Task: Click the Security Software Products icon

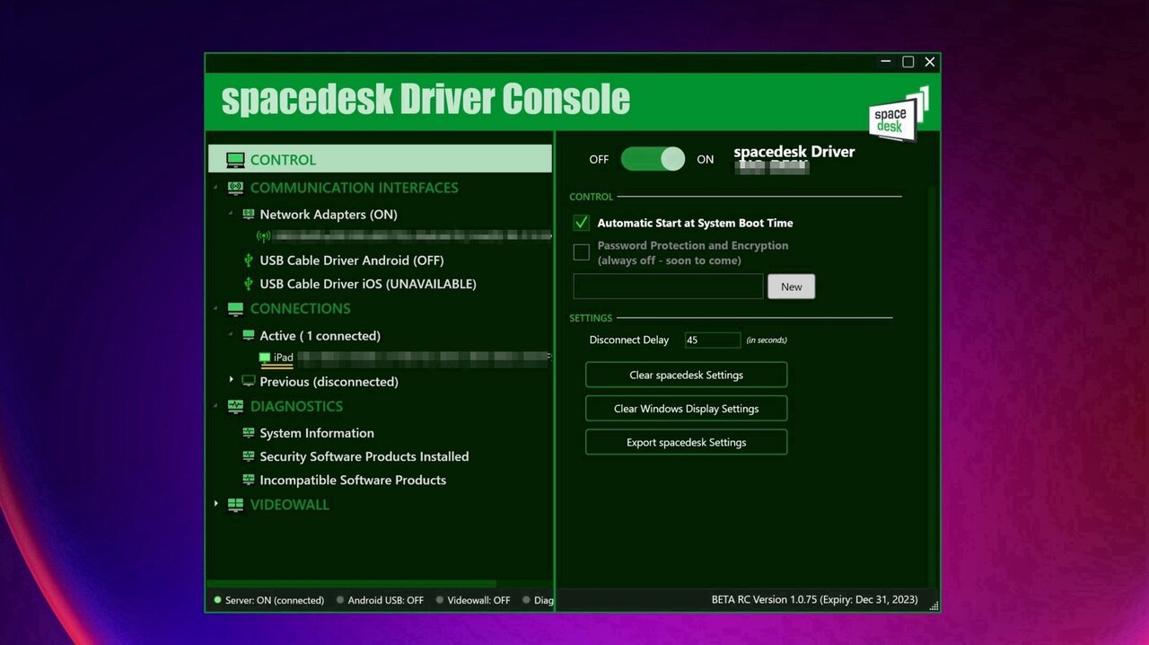Action: tap(249, 456)
